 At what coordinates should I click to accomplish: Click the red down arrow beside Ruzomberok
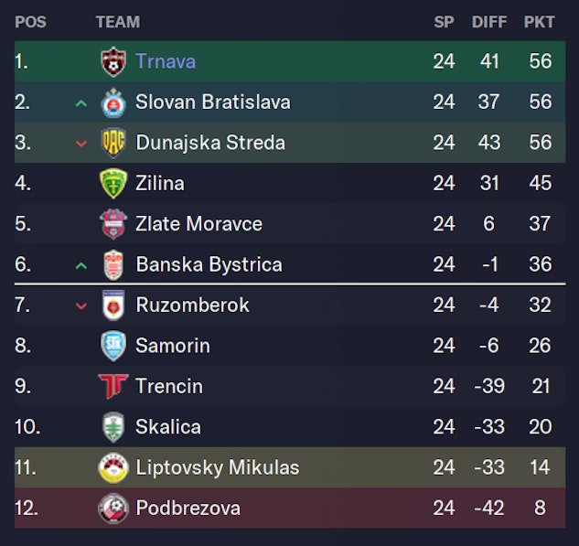tap(81, 305)
